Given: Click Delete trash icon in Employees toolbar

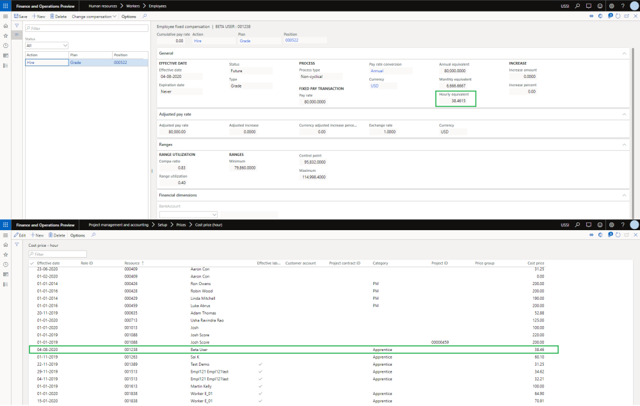Looking at the screenshot, I should click(52, 16).
